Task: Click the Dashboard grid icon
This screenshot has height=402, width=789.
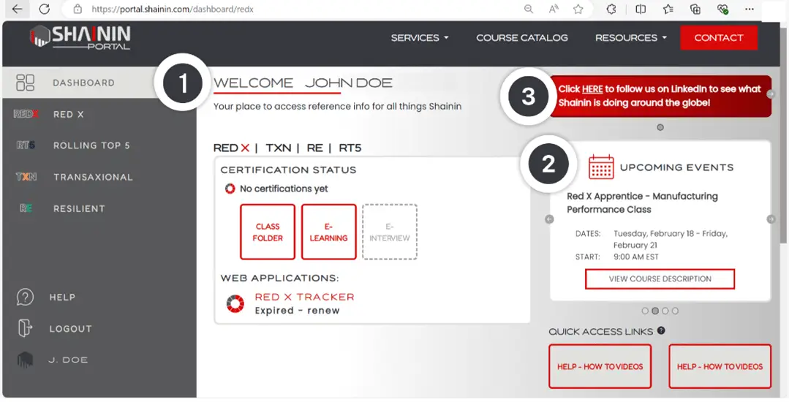Action: tap(25, 83)
